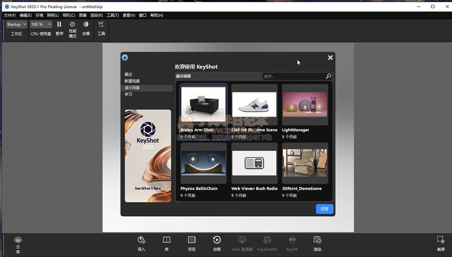Select 新建场景 in welcome sidebar
Screen dimensions: 452x257
[x=132, y=81]
